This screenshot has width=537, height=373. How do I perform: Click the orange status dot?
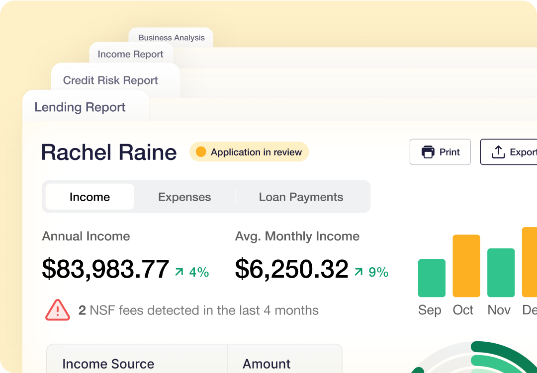click(x=201, y=151)
